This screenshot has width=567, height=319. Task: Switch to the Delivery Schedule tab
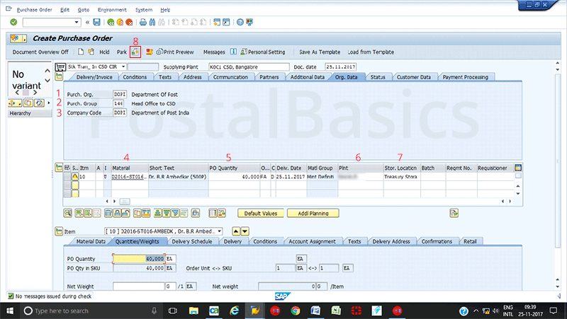click(x=193, y=241)
